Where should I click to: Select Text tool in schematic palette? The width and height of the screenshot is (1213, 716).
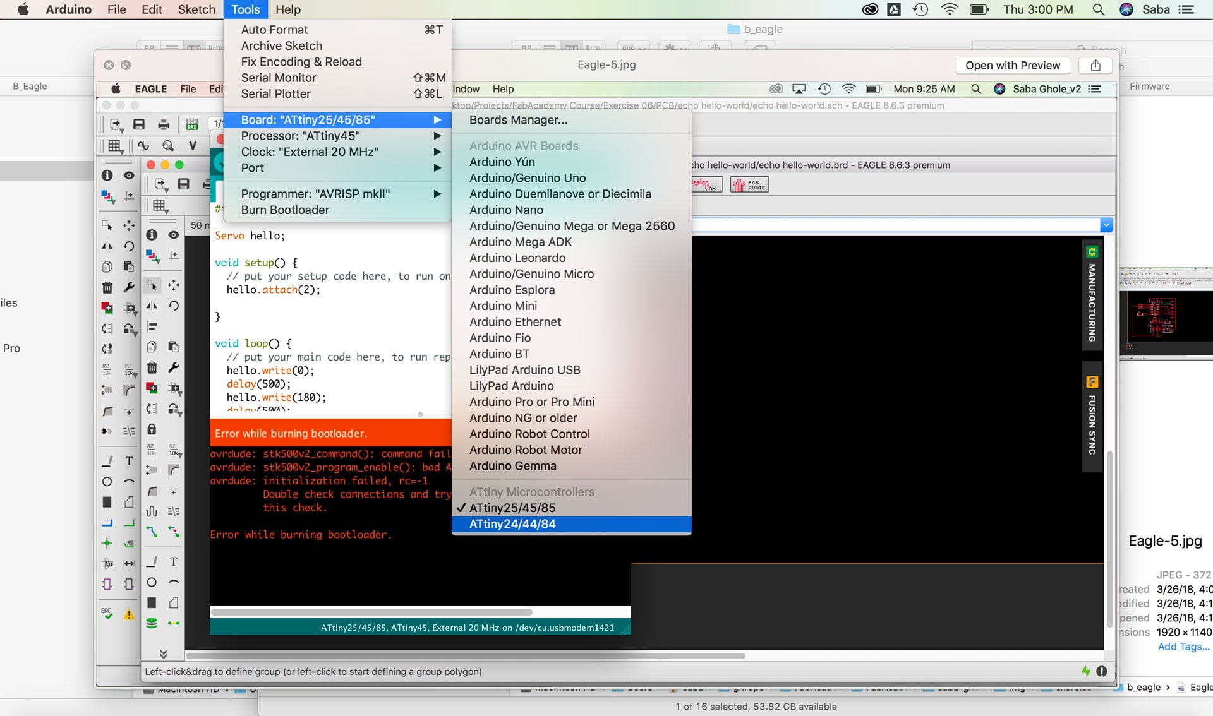pos(129,461)
